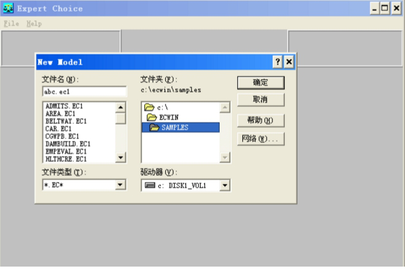Viewport: 405px width, 277px height.
Task: Click the file list scrollbar thumb
Action: point(121,118)
